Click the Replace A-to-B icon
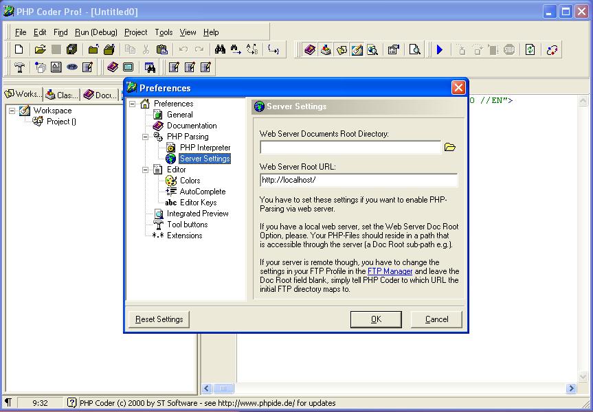 252,49
